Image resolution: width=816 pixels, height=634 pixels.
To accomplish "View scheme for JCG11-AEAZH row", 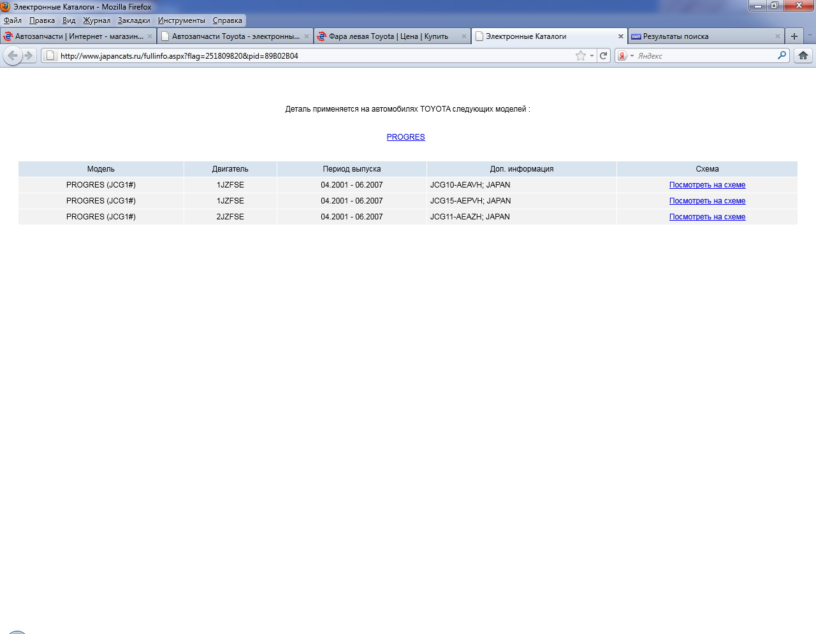I will click(707, 217).
